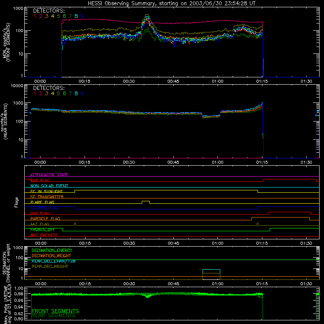Select orange detector 3 in rear segments legend
The image size is (324, 324).
pos(47,94)
